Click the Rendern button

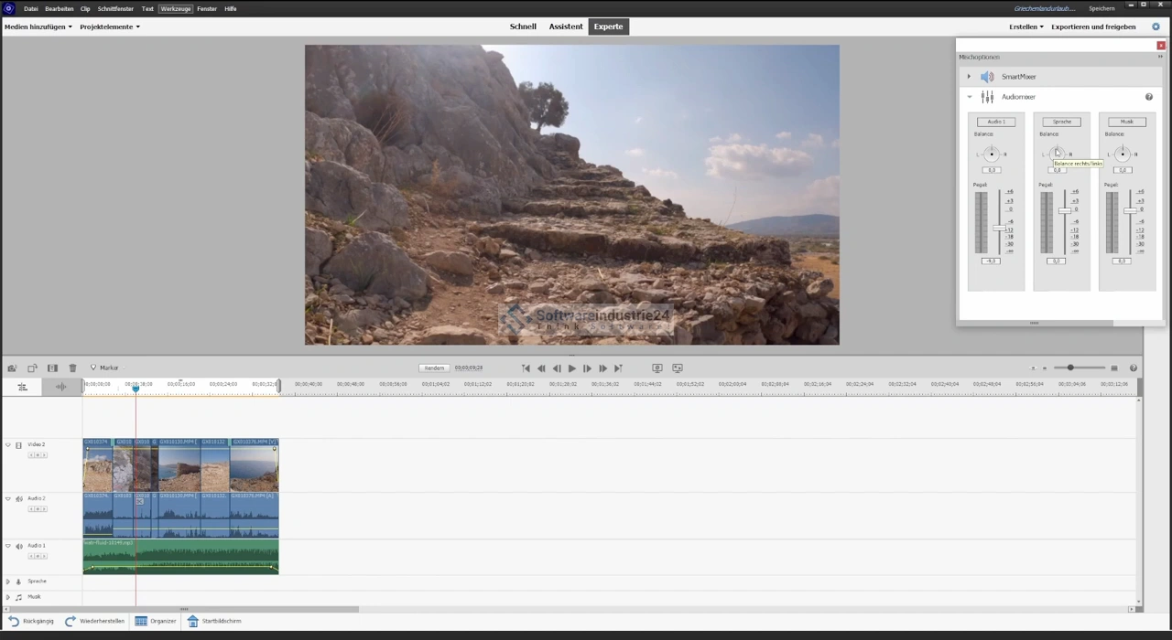(x=434, y=368)
